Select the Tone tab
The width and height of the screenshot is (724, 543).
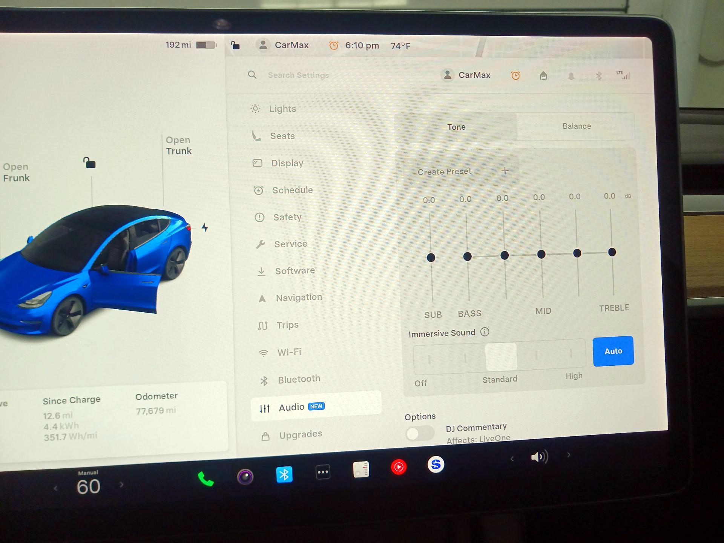coord(456,127)
